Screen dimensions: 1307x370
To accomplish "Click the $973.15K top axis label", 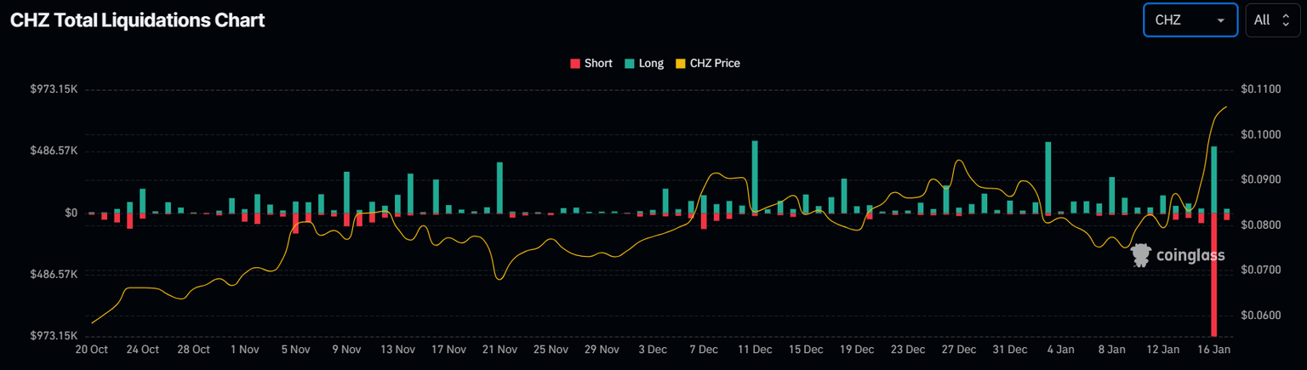I will (54, 89).
